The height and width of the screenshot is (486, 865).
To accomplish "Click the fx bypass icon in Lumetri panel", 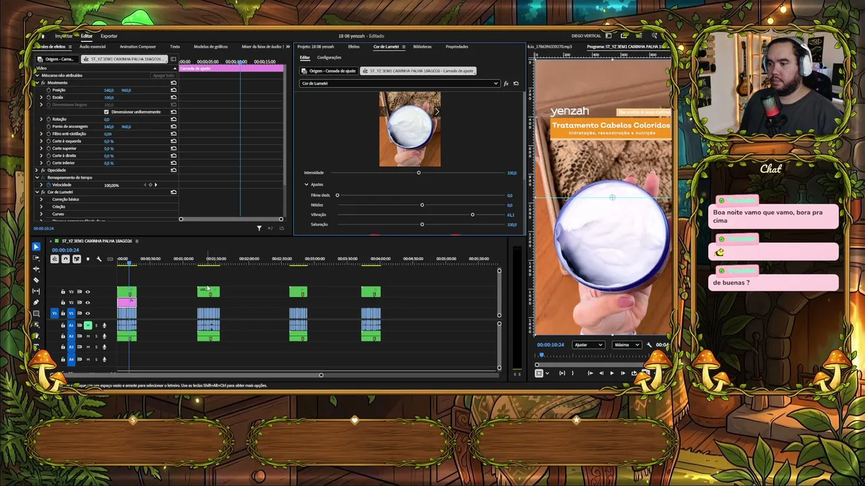I will pos(506,84).
